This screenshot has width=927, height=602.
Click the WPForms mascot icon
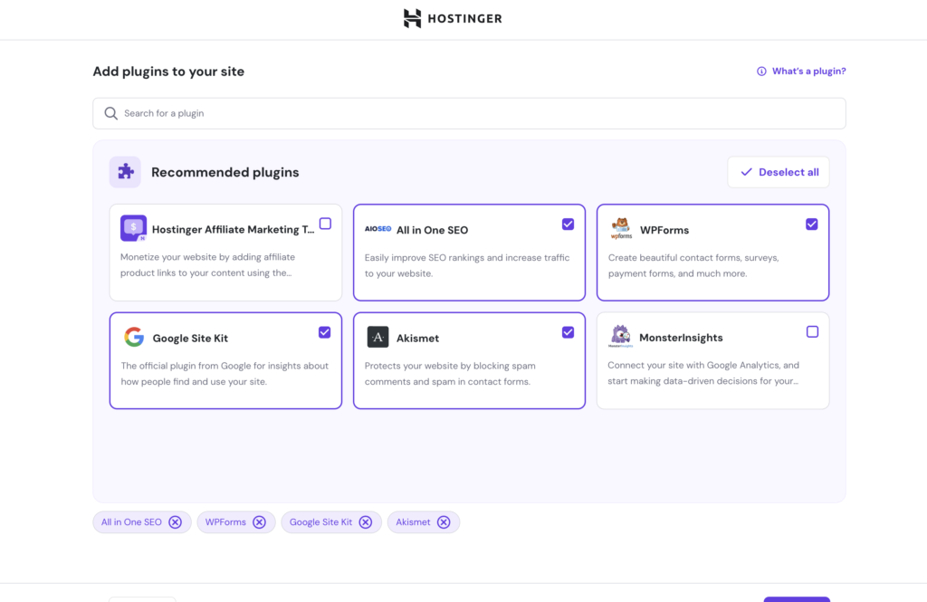[621, 229]
